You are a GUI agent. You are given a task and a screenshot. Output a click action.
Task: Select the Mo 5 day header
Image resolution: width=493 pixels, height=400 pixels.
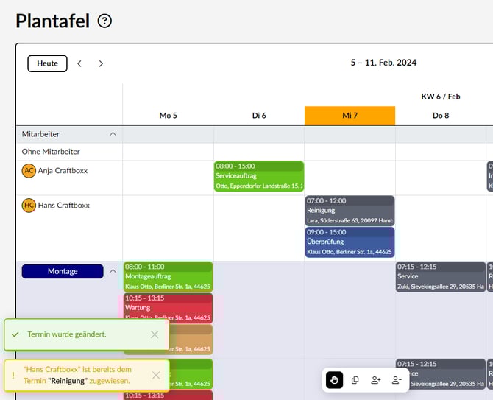pos(168,116)
